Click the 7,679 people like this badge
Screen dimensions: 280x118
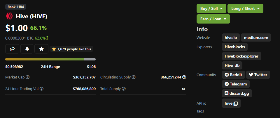coord(71,49)
